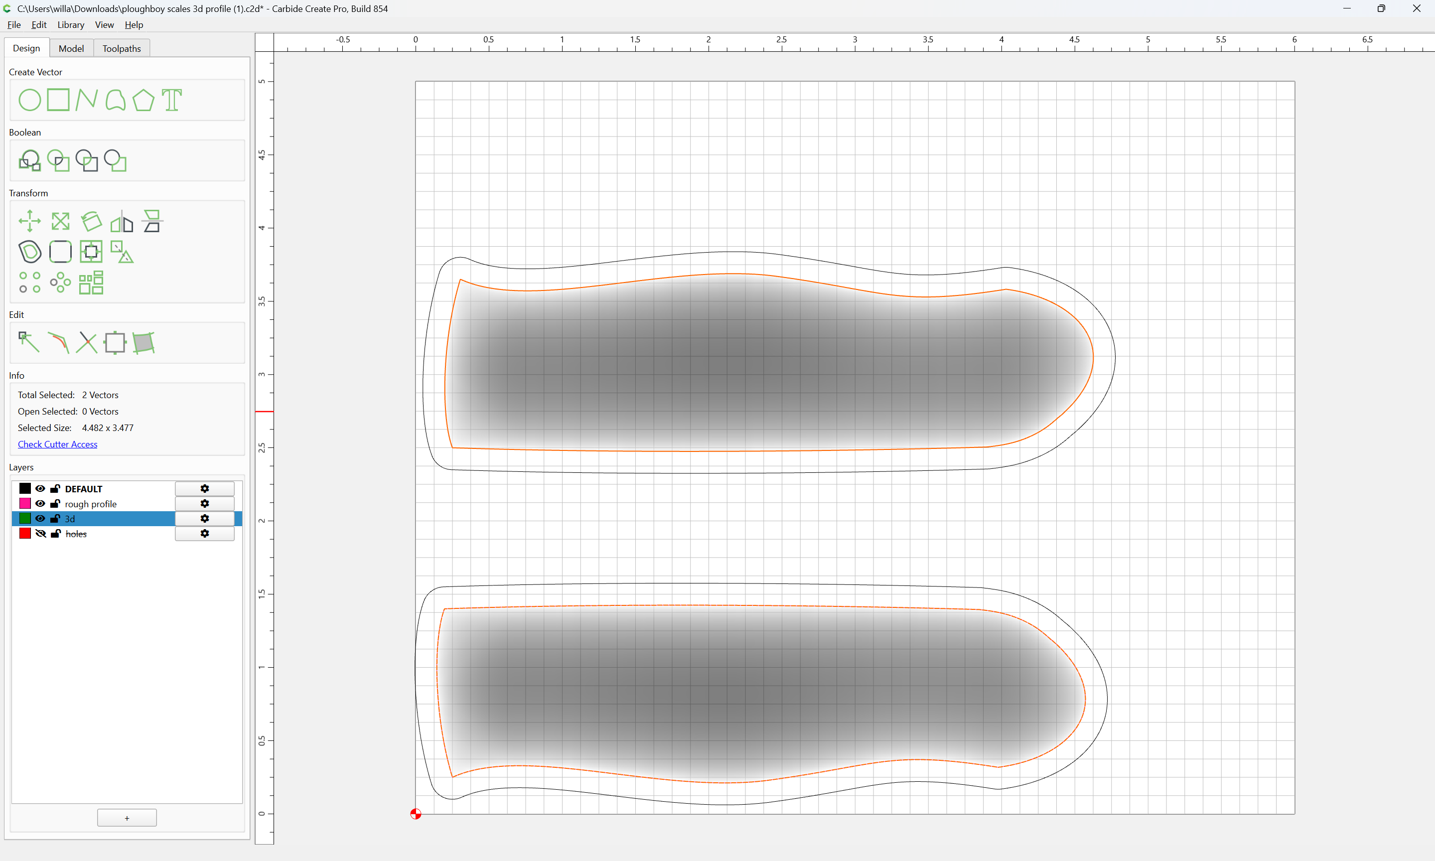Add a new layer with plus button
The image size is (1435, 861).
(127, 818)
